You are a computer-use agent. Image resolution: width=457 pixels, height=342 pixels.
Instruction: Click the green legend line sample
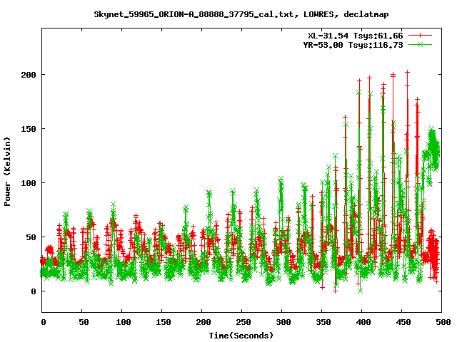coord(420,44)
